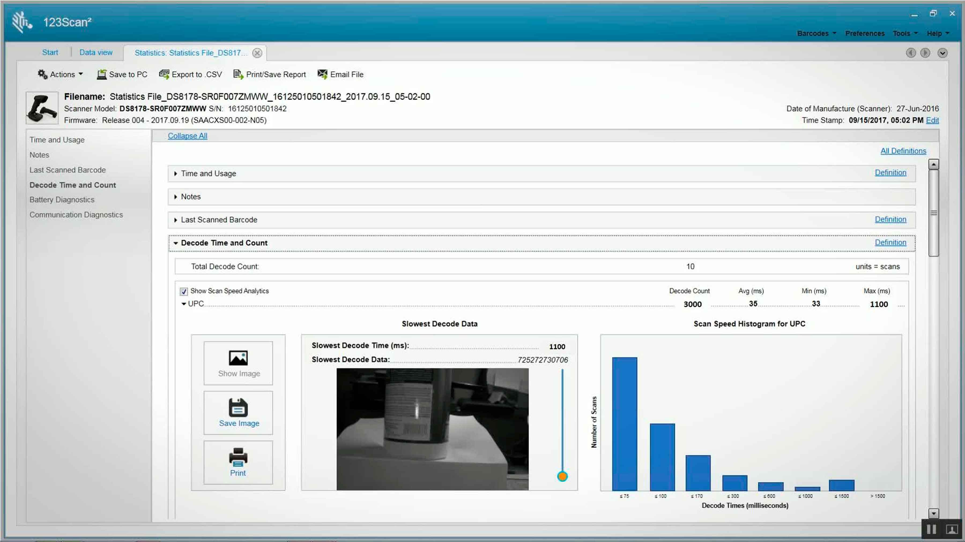Screen dimensions: 965x542
Task: Click the Email File envelope icon
Action: [322, 74]
